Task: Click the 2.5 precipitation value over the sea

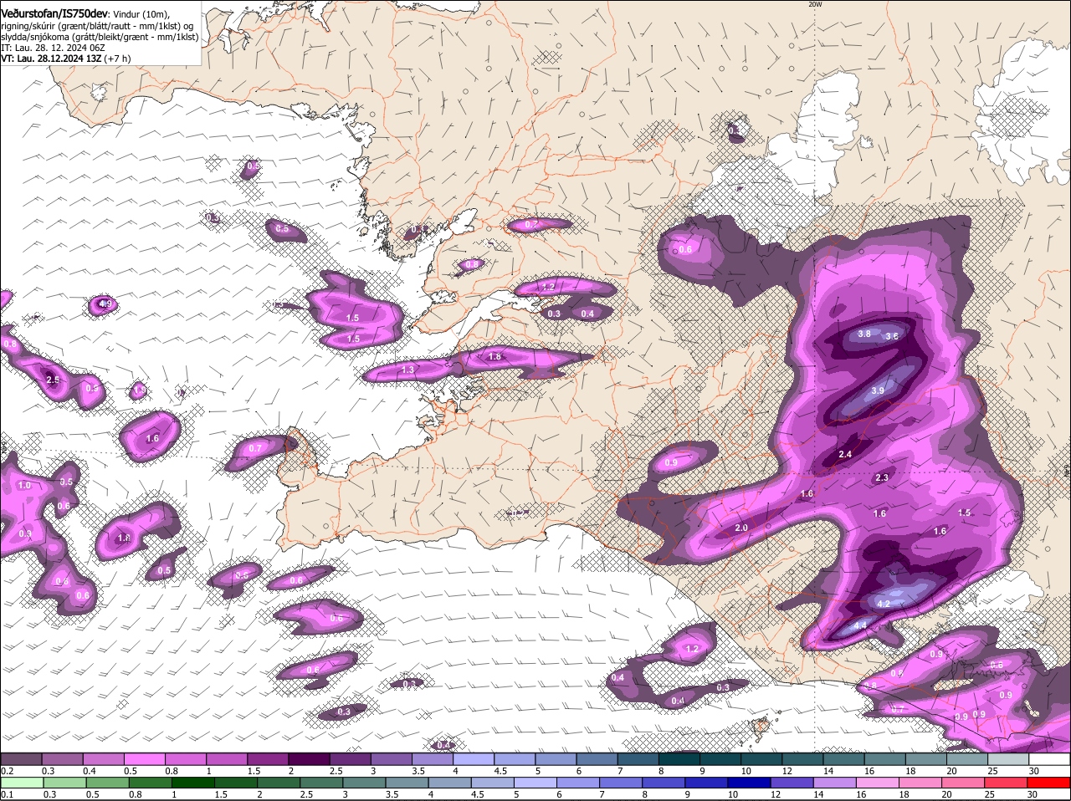Action: point(53,380)
